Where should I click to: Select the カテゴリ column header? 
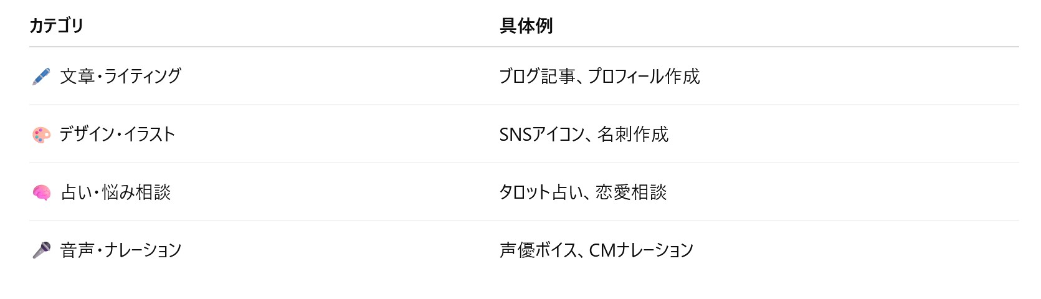(x=56, y=26)
